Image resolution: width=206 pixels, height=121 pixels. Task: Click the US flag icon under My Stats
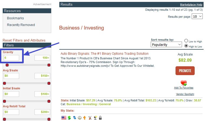64,118
